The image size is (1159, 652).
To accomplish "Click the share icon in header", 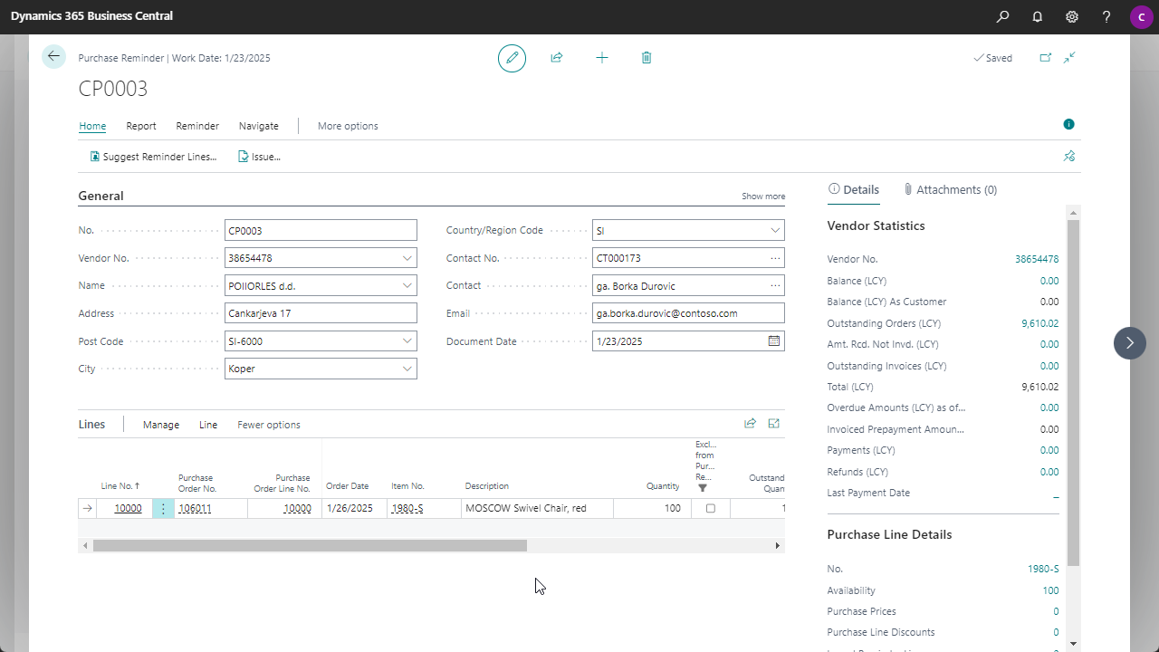I will click(x=557, y=58).
